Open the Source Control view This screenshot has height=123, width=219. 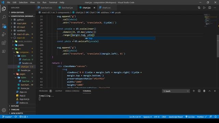pyautogui.click(x=4, y=26)
